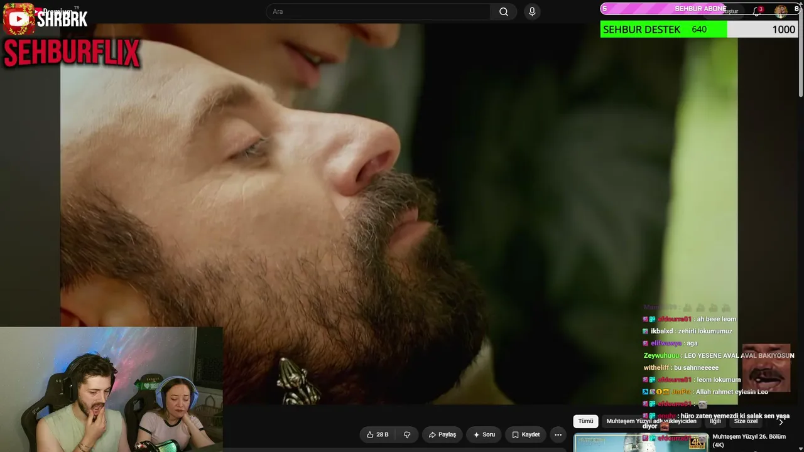Open more actions three-dot menu
This screenshot has width=804, height=452.
click(x=558, y=434)
